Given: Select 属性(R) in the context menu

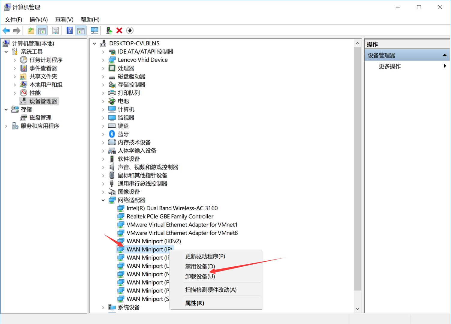Looking at the screenshot, I should (x=194, y=303).
